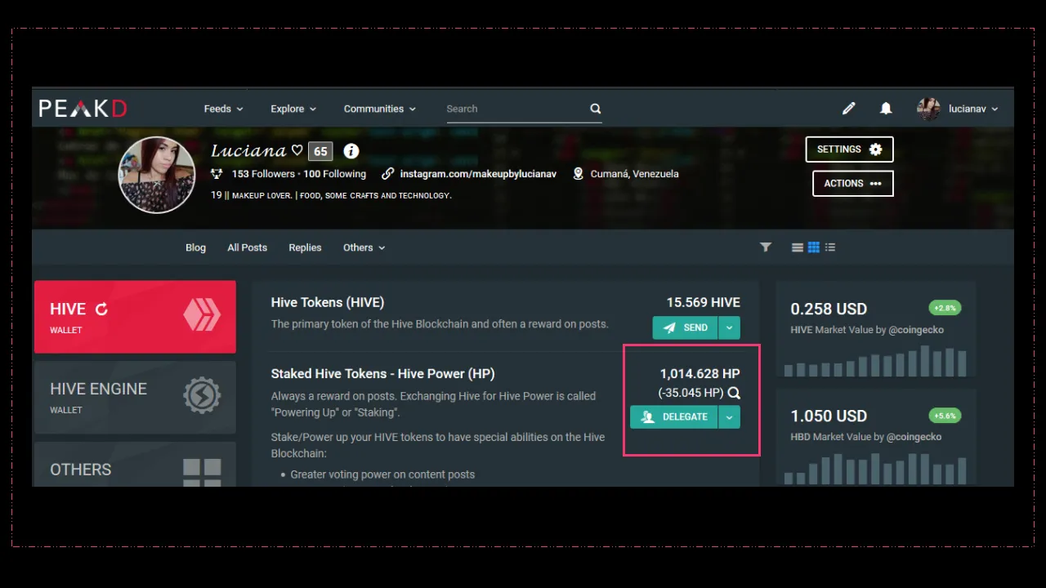Viewport: 1046px width, 588px height.
Task: Select the HIVE wallet panel
Action: 135,317
